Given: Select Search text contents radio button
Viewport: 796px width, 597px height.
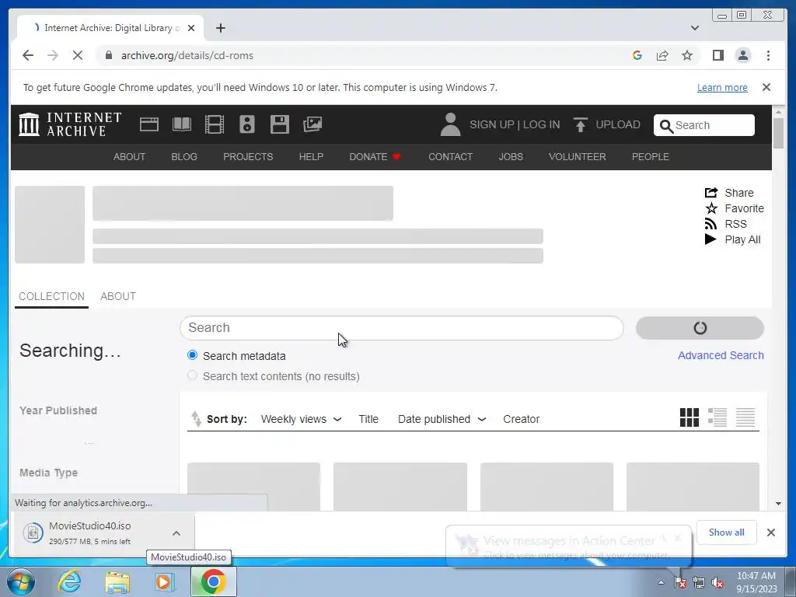Looking at the screenshot, I should 193,375.
